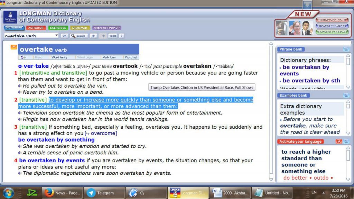
Task: Click the Longman logo
Action: [10, 17]
